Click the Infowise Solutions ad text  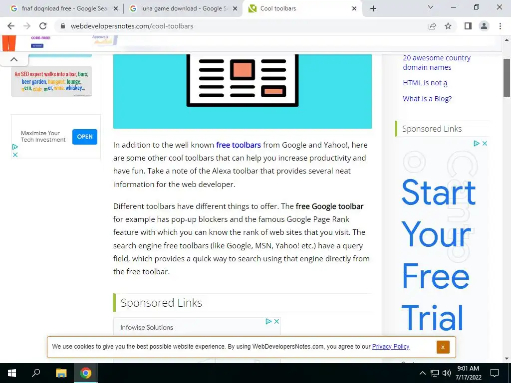pyautogui.click(x=147, y=328)
